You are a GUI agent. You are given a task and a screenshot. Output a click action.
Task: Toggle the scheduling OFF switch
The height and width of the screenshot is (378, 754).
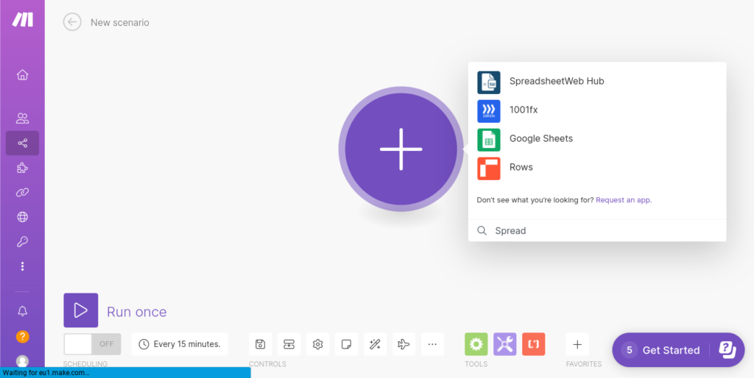point(92,344)
